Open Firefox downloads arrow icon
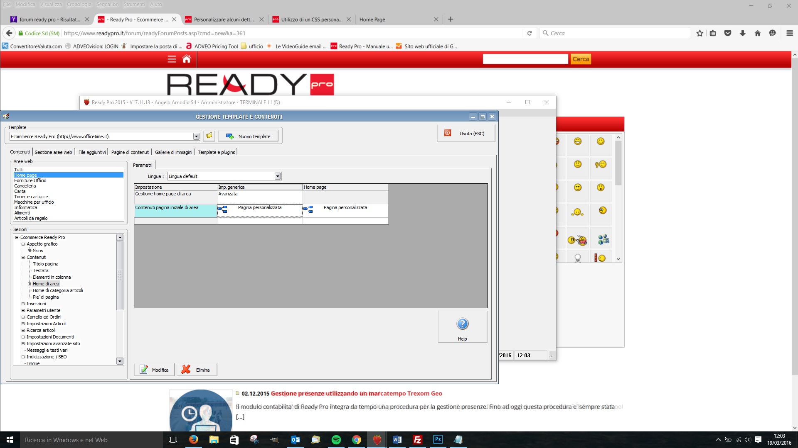Image resolution: width=798 pixels, height=448 pixels. pyautogui.click(x=743, y=33)
